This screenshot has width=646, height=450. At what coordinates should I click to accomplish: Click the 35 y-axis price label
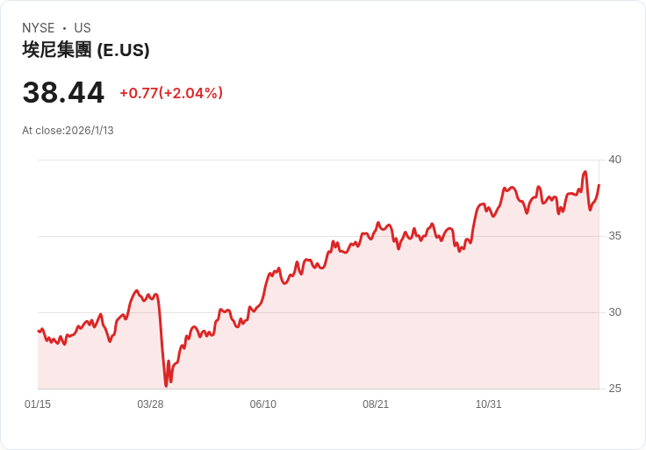coord(614,236)
